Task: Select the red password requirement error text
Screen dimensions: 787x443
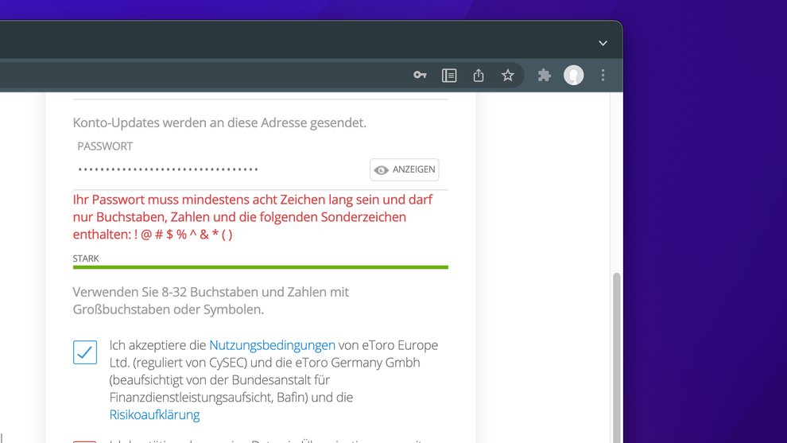Action: click(x=253, y=217)
